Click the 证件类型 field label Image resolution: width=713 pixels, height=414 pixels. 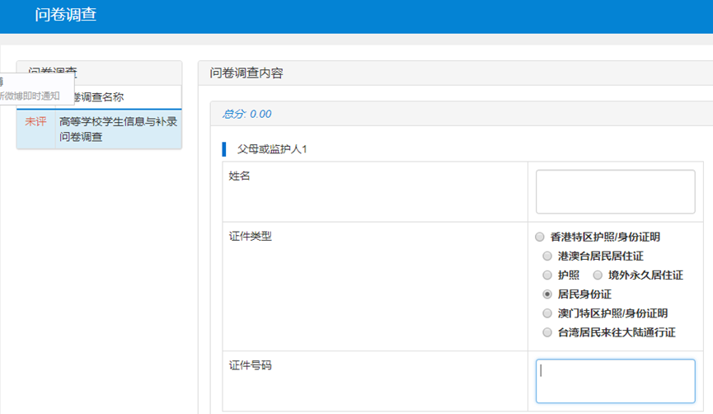coord(250,237)
